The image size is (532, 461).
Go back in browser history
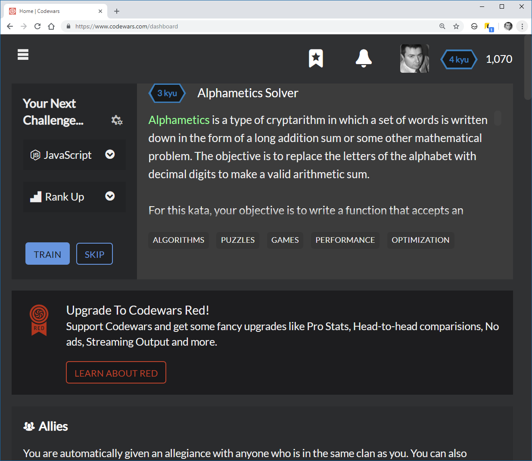tap(10, 26)
